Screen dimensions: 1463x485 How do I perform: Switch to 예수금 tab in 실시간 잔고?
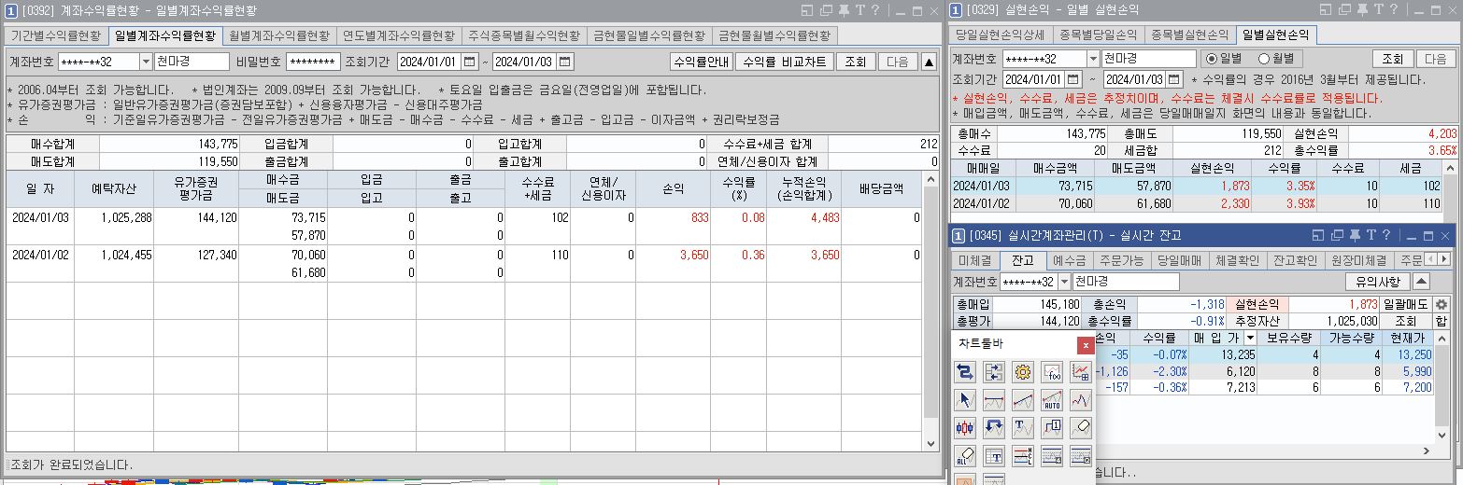[1069, 260]
